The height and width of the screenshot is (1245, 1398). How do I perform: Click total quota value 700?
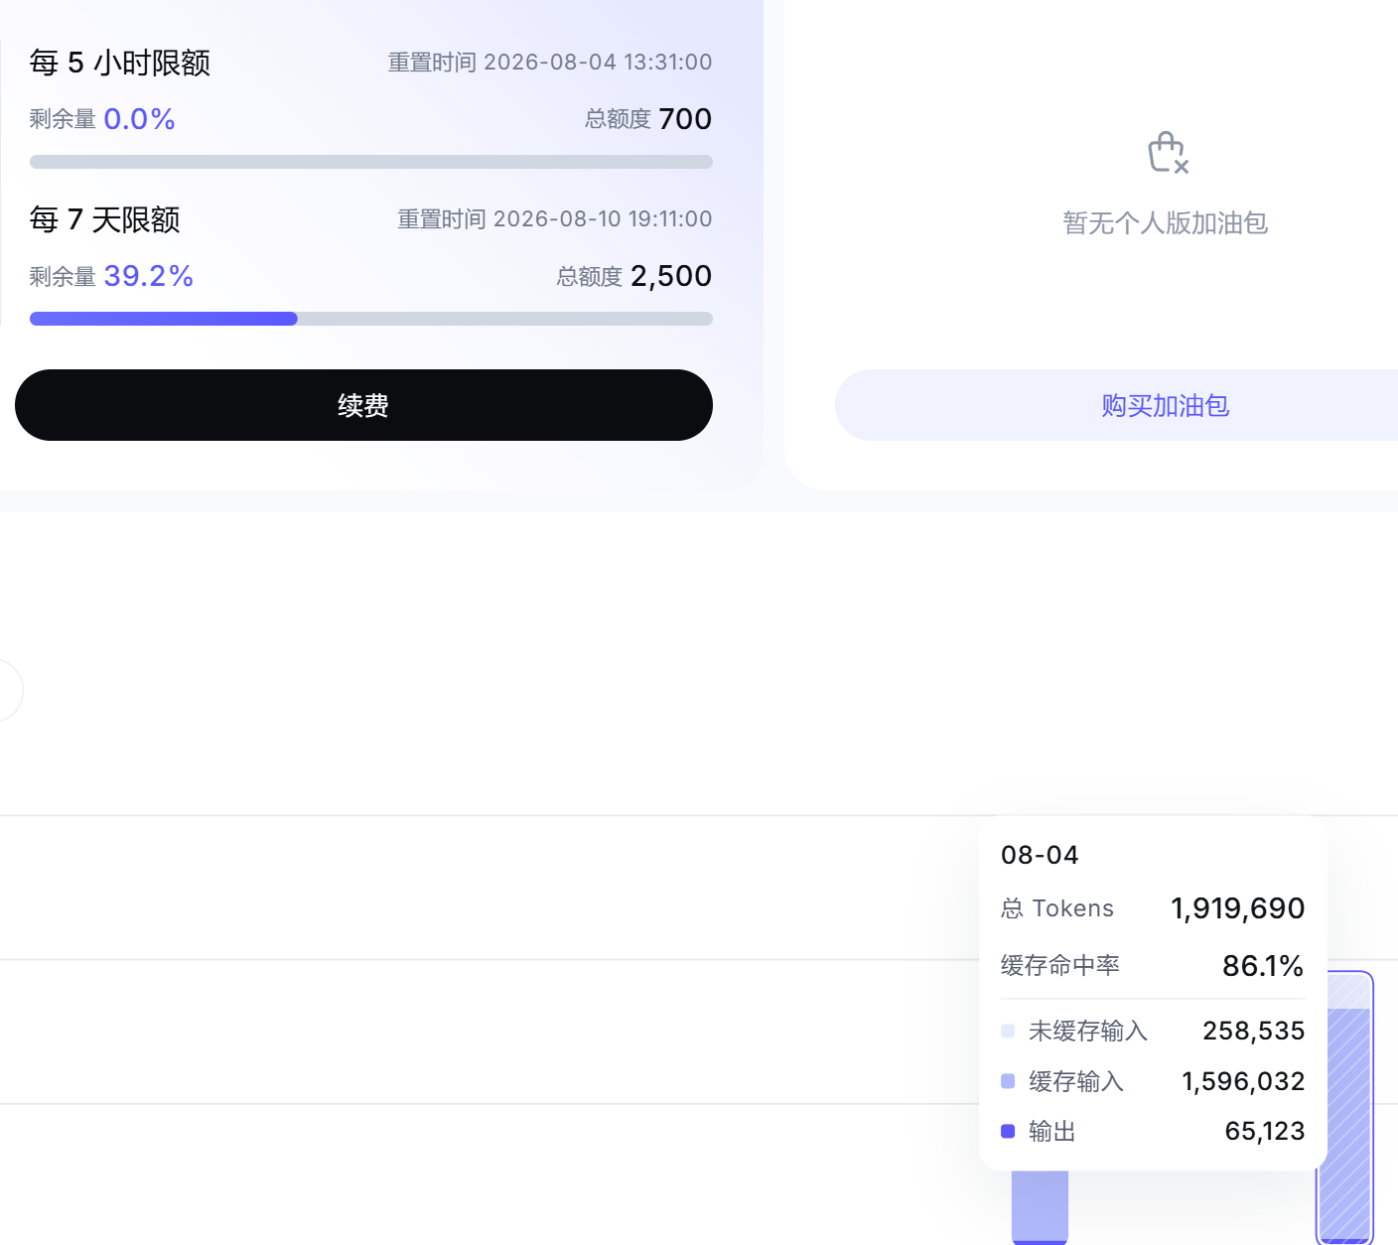(685, 119)
